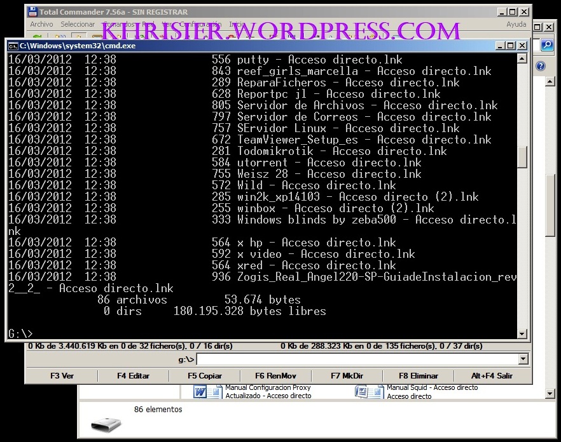Click the "Windows blinds by zeba500" line
Screen dimensions: 561x442
coord(262,225)
